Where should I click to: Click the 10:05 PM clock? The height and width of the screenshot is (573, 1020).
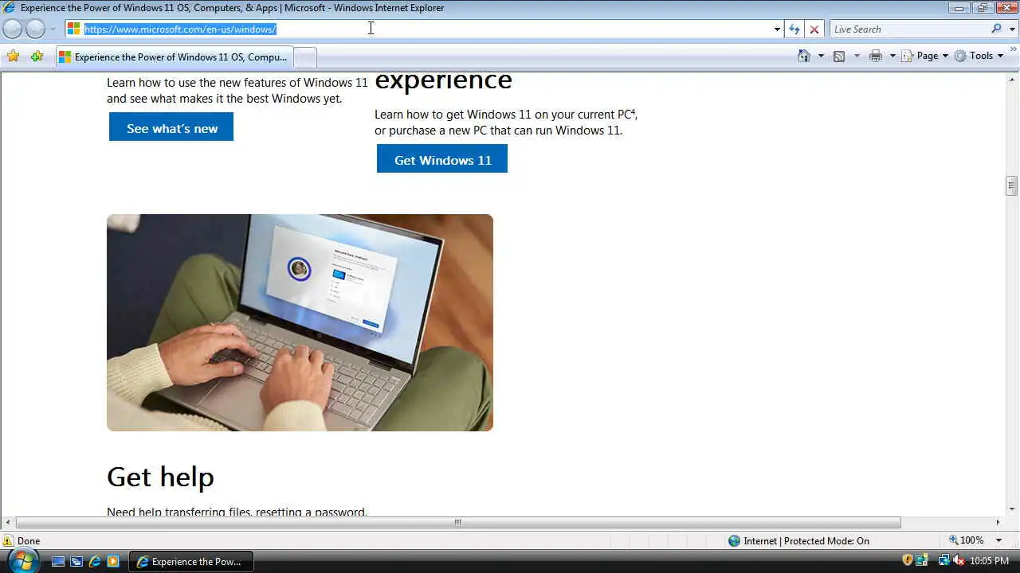tap(989, 561)
